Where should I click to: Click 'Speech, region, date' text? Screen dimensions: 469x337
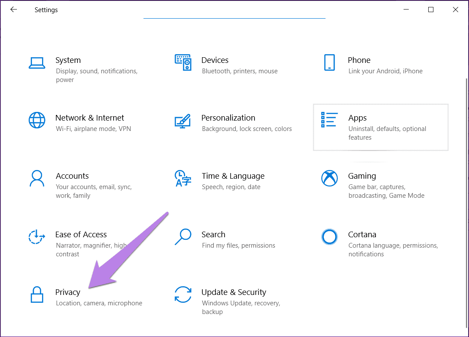[231, 187]
